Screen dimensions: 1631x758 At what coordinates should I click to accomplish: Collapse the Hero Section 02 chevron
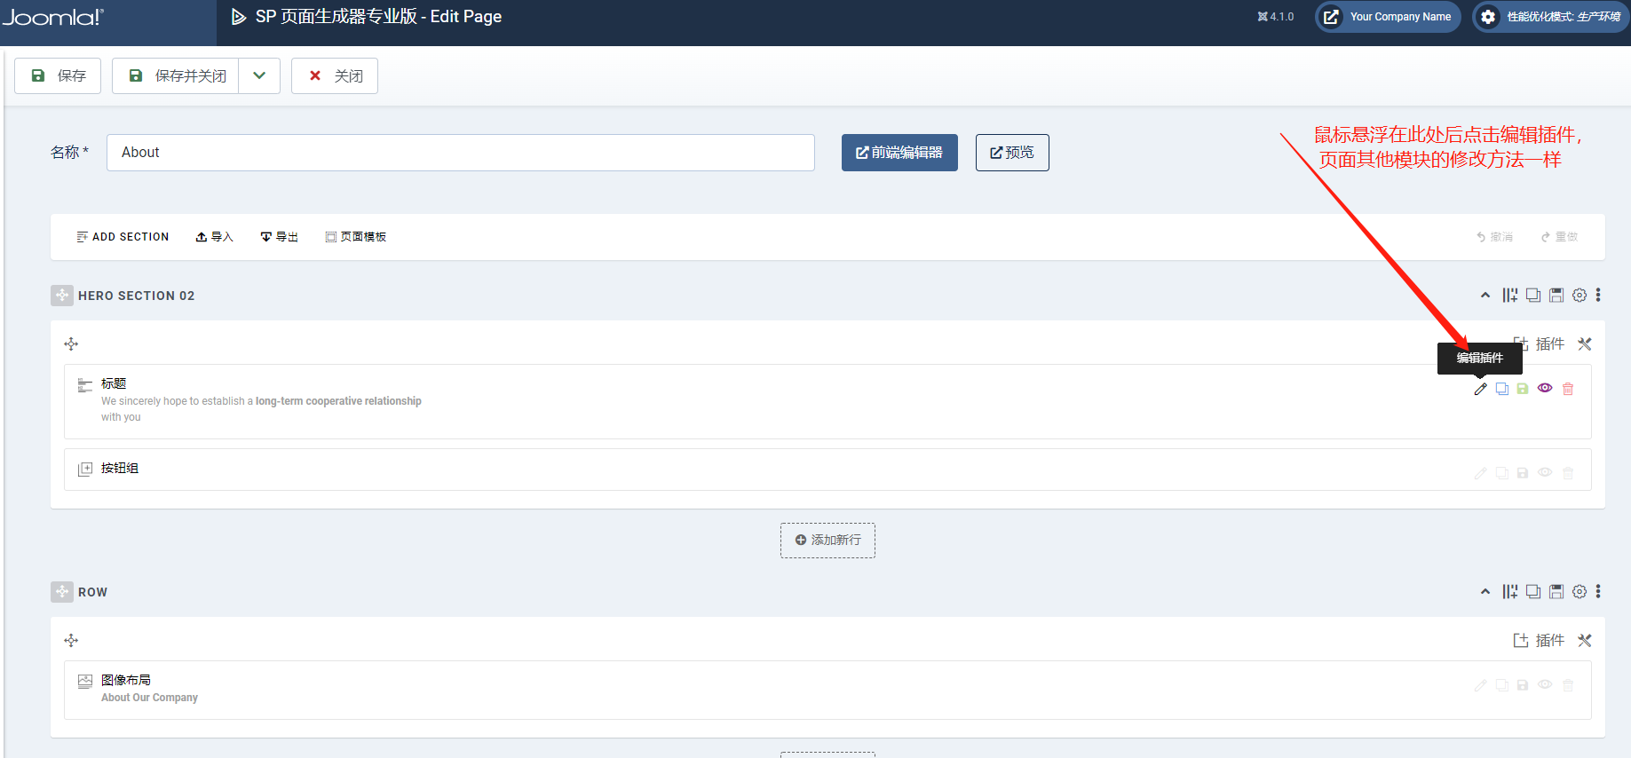[1485, 296]
